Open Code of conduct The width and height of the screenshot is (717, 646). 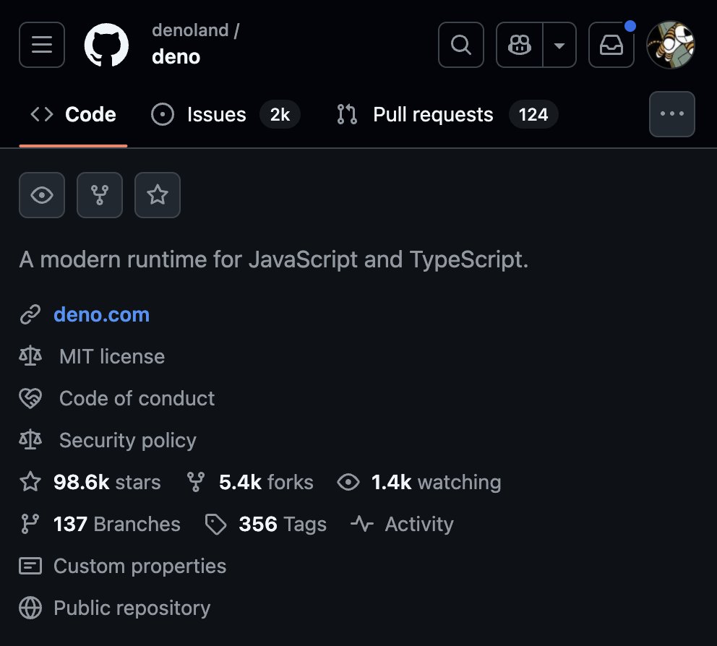(137, 398)
